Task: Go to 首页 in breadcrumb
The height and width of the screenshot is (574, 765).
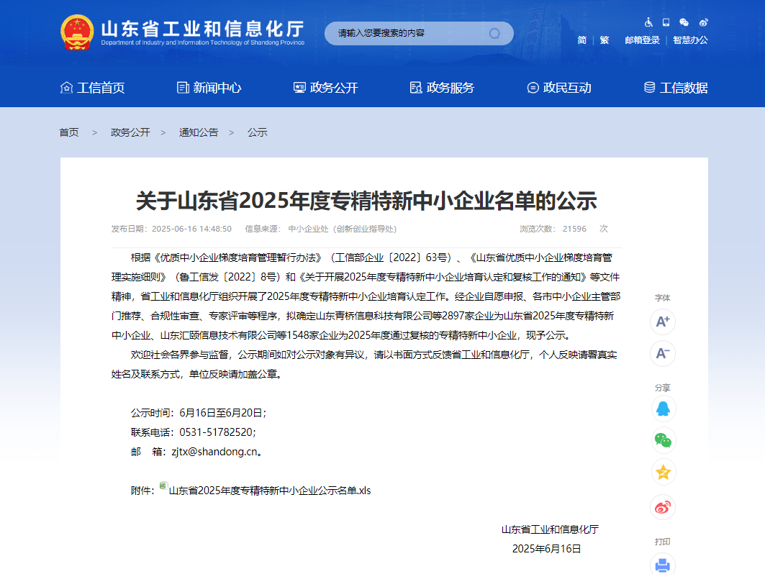Action: 69,132
